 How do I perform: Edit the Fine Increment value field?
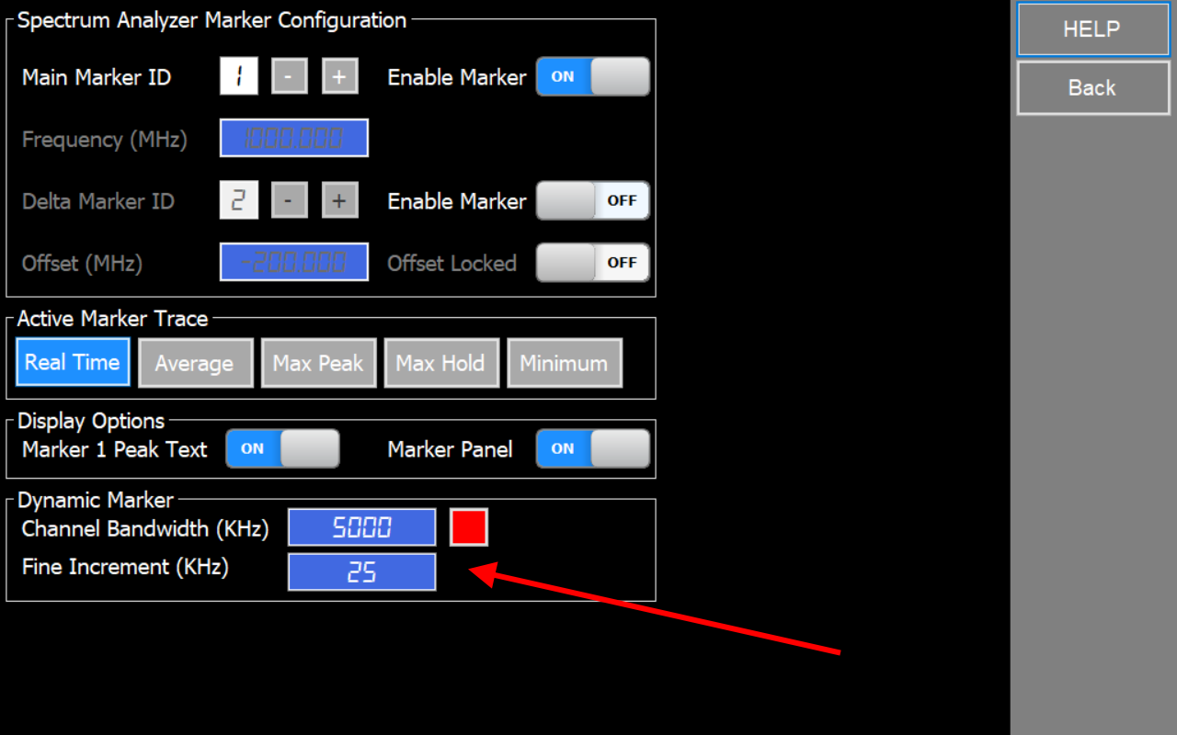click(362, 571)
